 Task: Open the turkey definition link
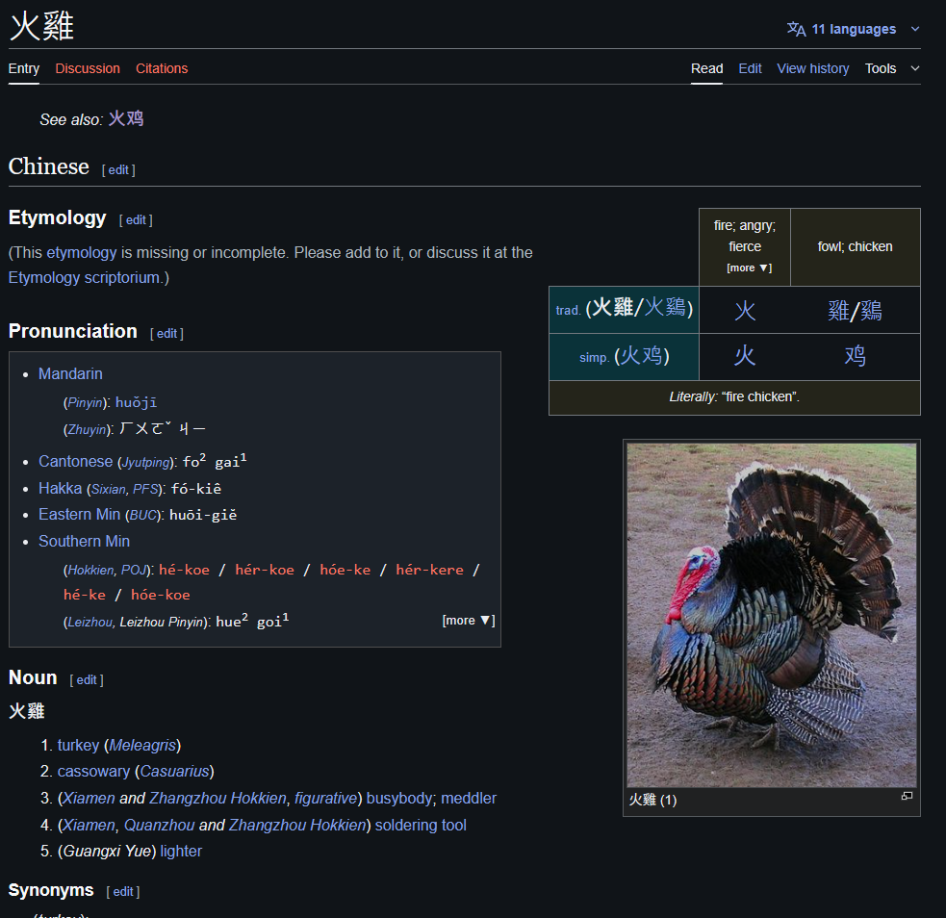coord(78,746)
